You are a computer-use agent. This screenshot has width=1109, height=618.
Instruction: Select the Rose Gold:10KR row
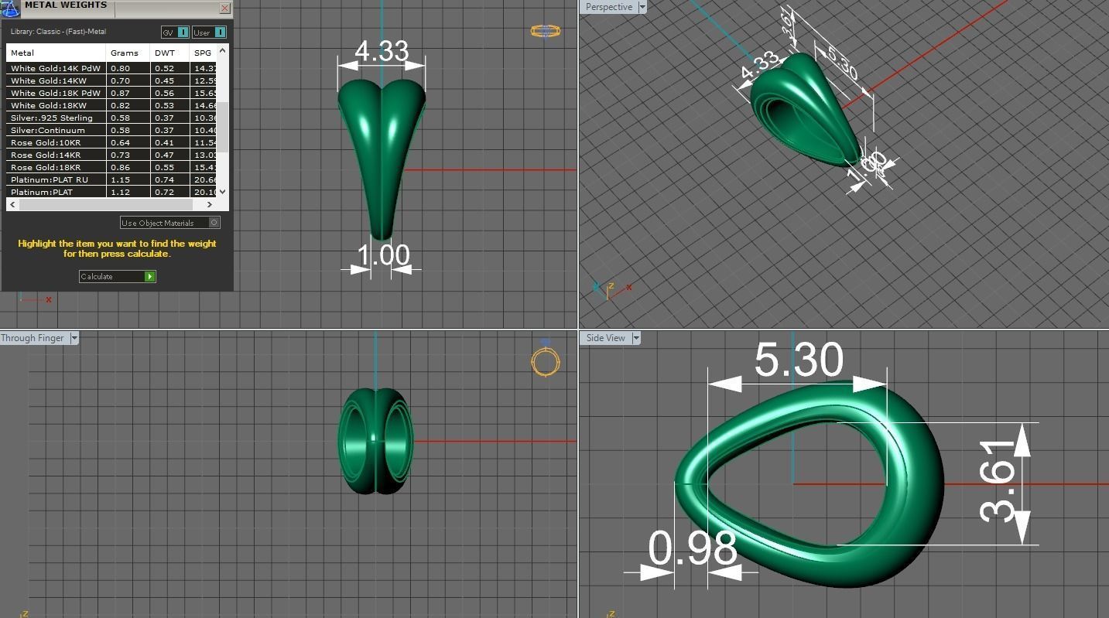[x=111, y=142]
